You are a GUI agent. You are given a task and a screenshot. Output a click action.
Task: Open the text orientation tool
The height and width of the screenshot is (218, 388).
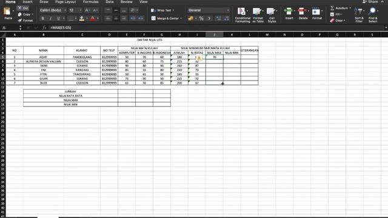[134, 10]
